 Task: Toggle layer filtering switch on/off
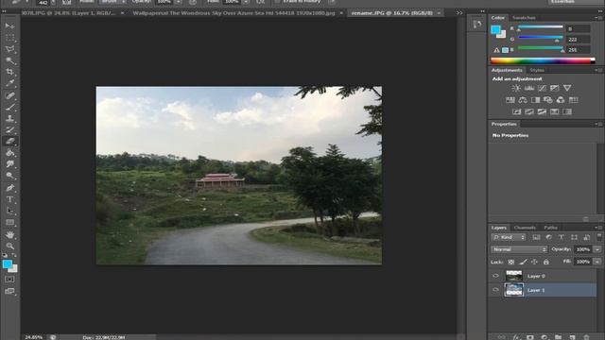[x=599, y=237]
